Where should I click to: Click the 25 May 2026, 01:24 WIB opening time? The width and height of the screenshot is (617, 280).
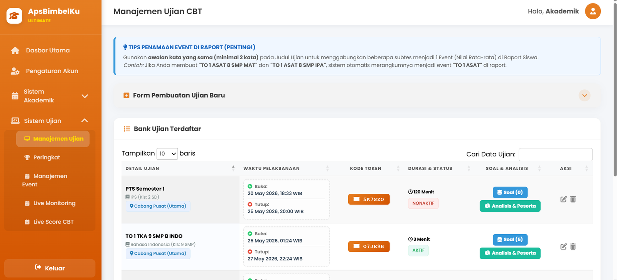point(275,241)
